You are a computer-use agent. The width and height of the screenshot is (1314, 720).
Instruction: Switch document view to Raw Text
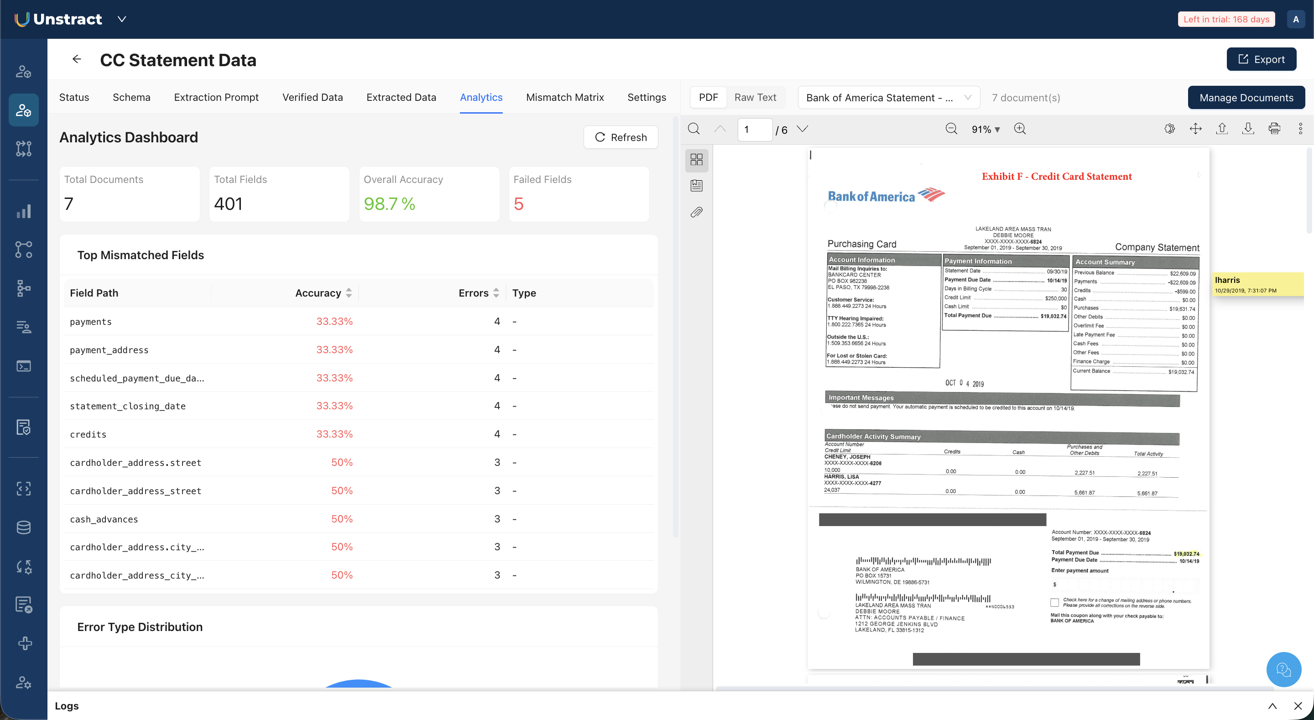pos(755,98)
